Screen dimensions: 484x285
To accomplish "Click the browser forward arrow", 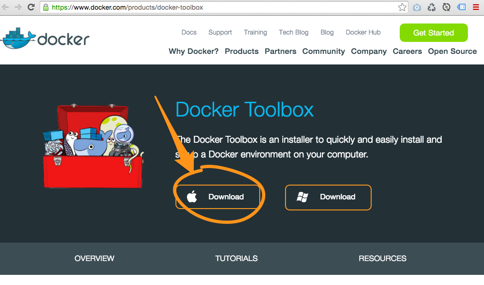I will [x=18, y=7].
